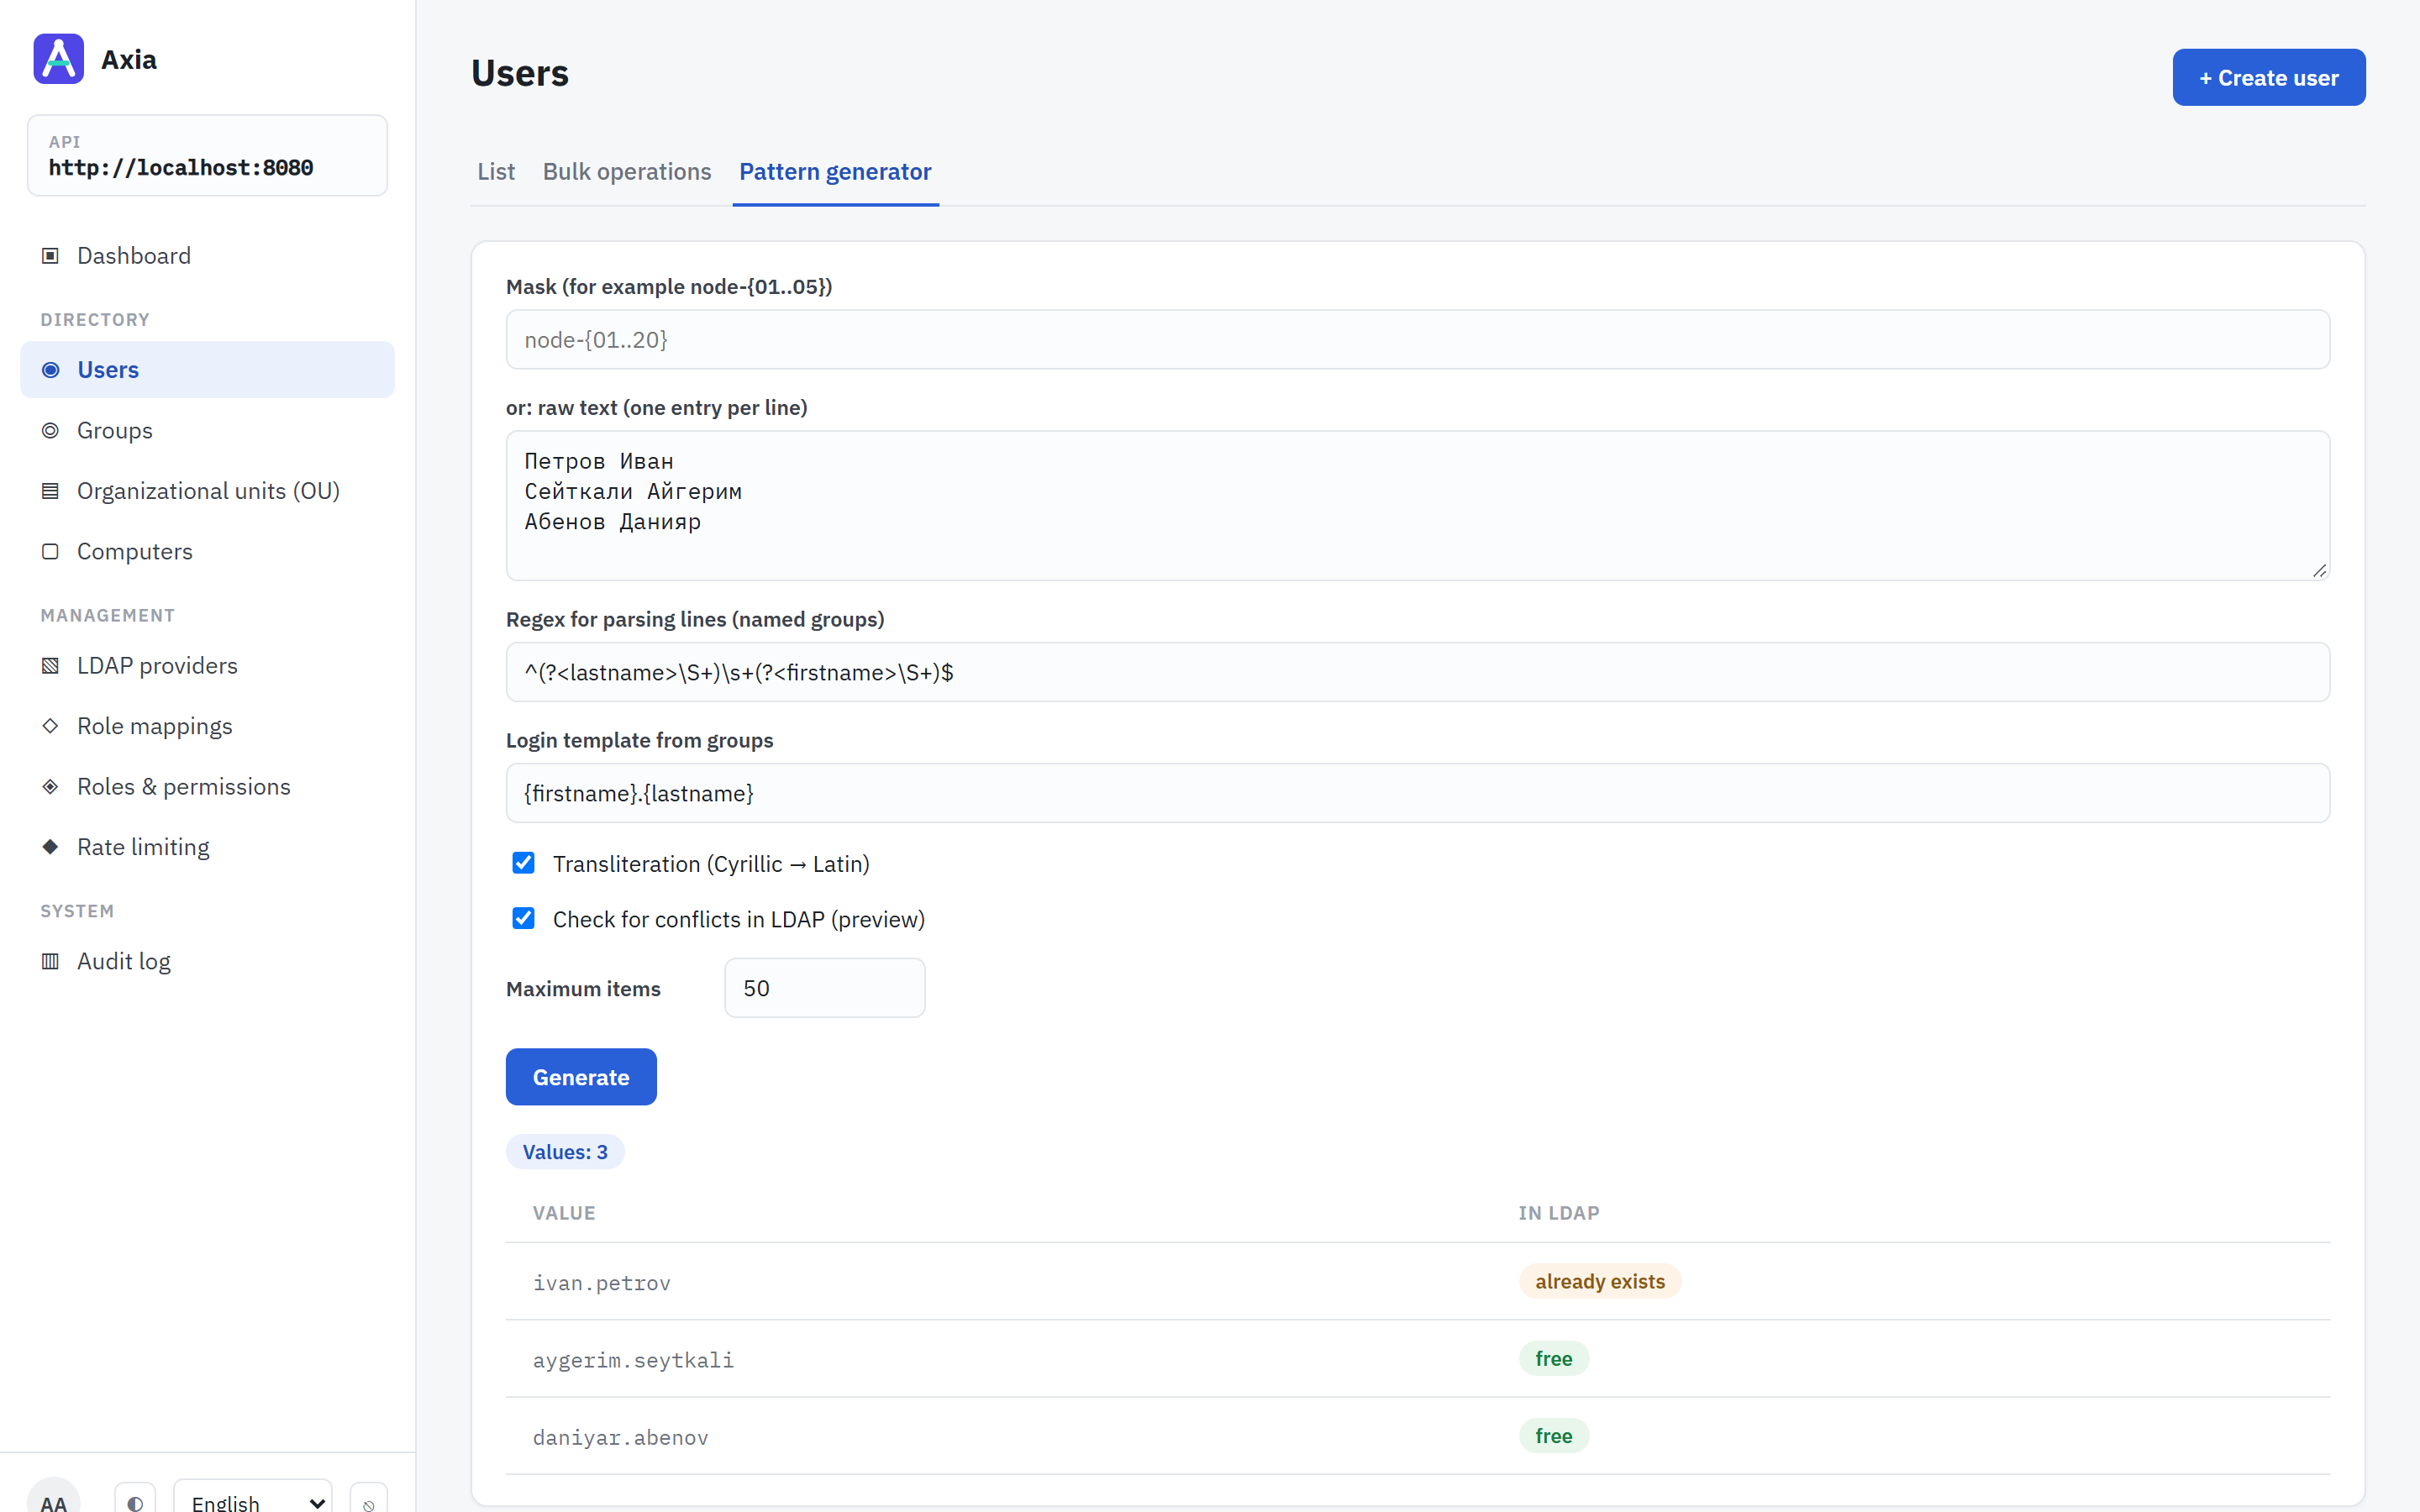The height and width of the screenshot is (1512, 2420).
Task: Open Rate limiting via its icon
Action: [x=50, y=847]
